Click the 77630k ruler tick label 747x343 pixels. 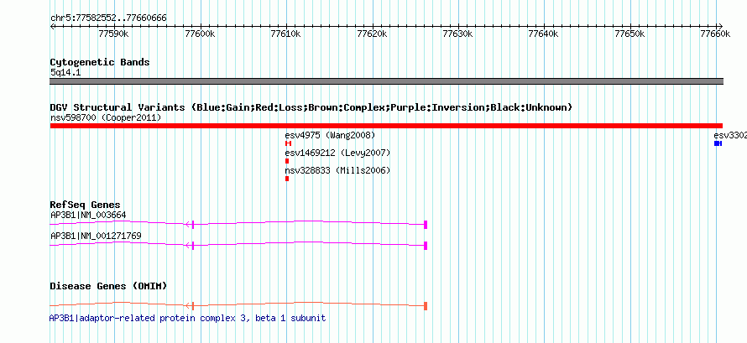click(457, 34)
